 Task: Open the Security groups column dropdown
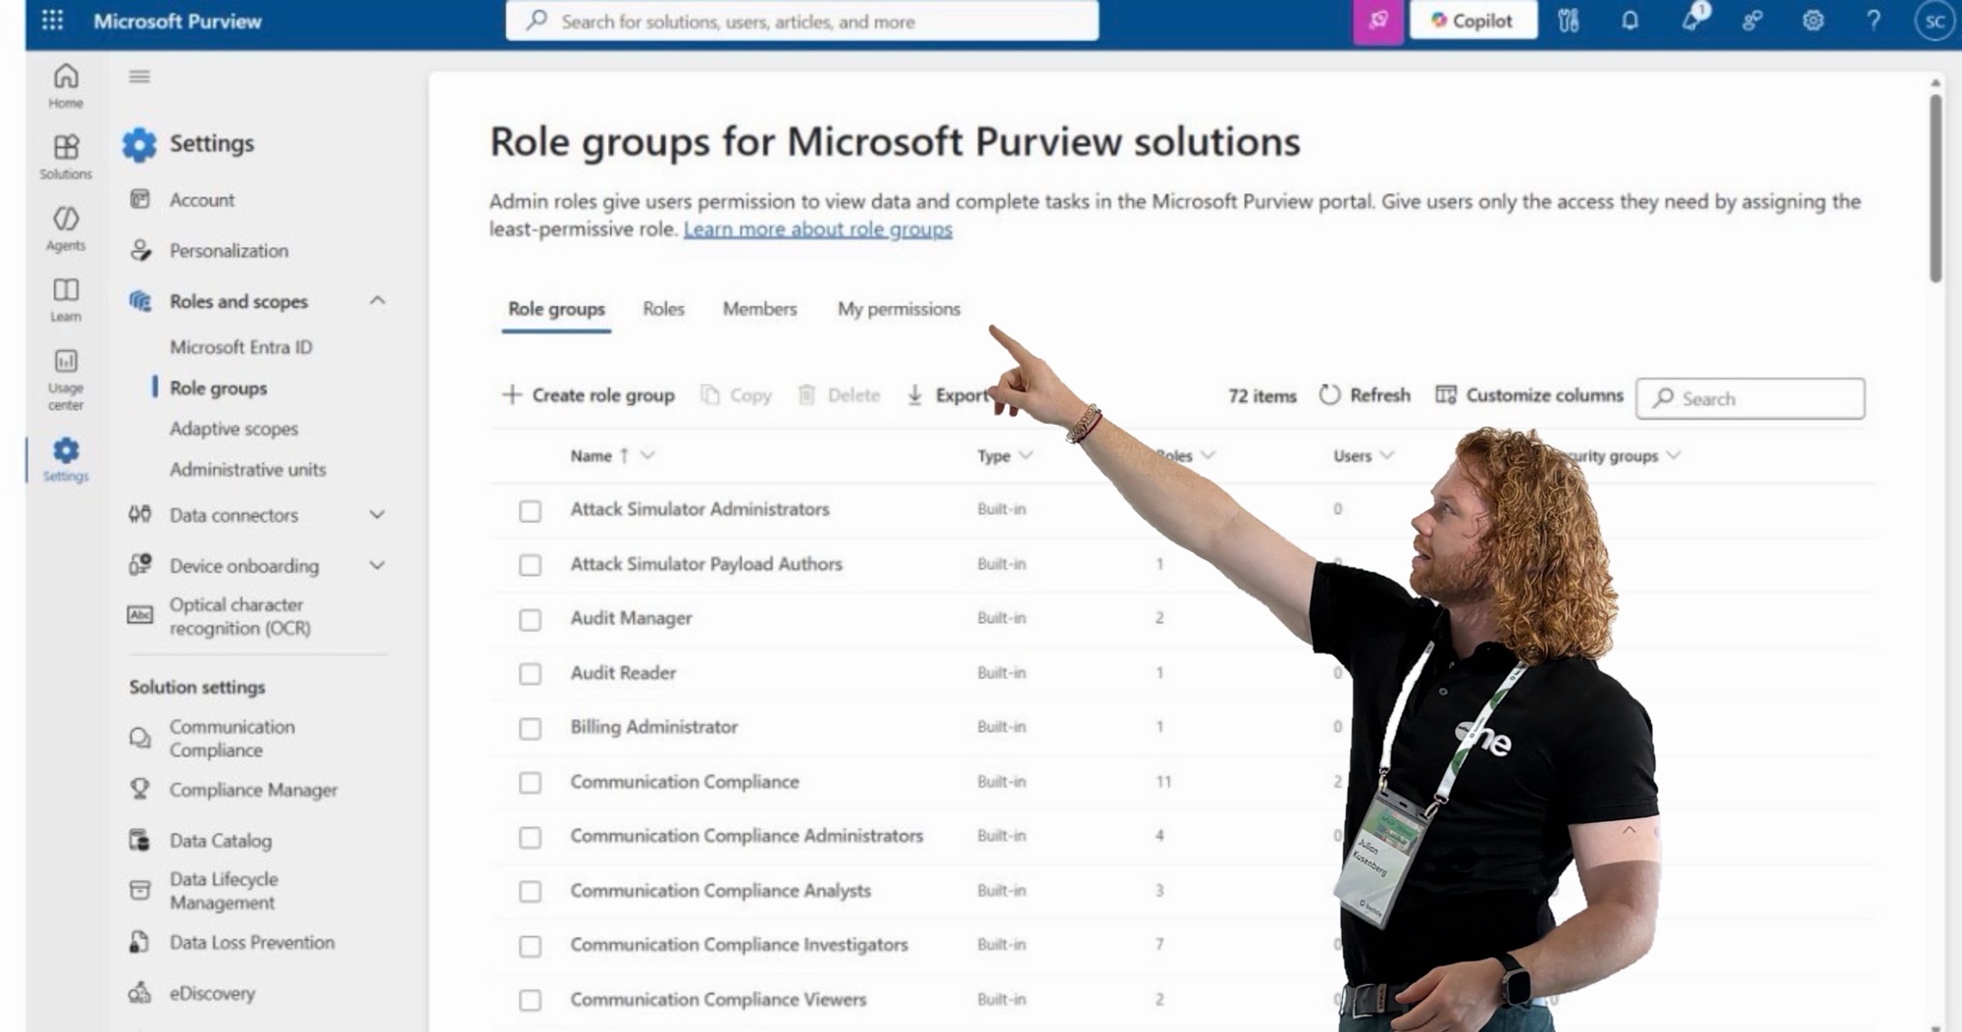click(x=1674, y=455)
